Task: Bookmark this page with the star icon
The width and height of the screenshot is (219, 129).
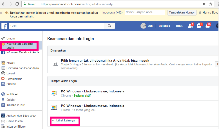Action: 211,4
